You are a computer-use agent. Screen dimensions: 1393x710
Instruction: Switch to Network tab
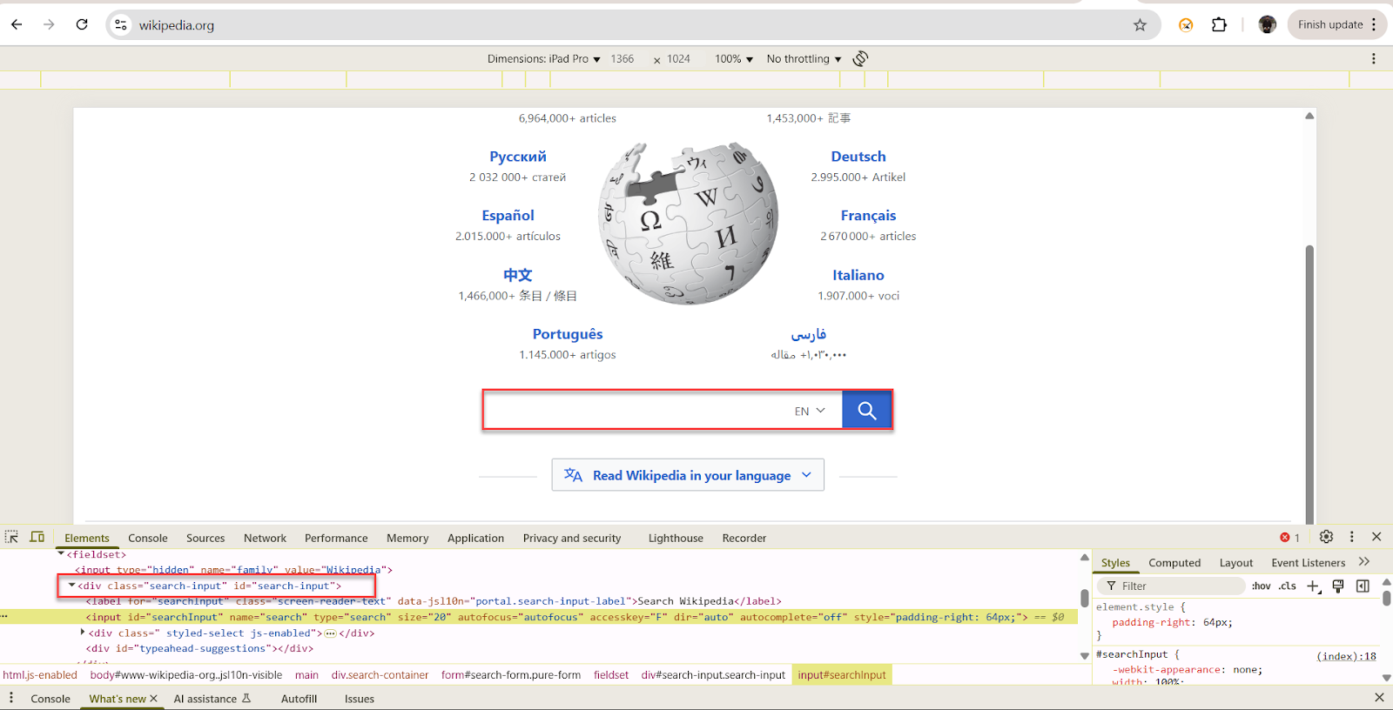pos(265,538)
